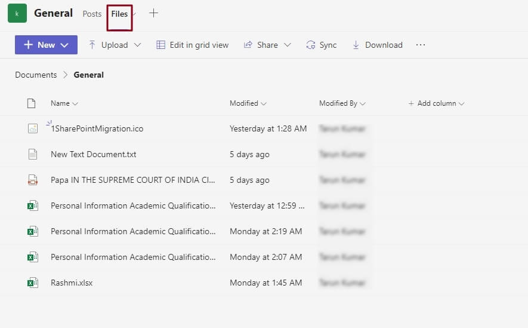Open Papa IN THE SUPREME COURT file
Viewport: 528px width, 328px height.
(x=132, y=180)
